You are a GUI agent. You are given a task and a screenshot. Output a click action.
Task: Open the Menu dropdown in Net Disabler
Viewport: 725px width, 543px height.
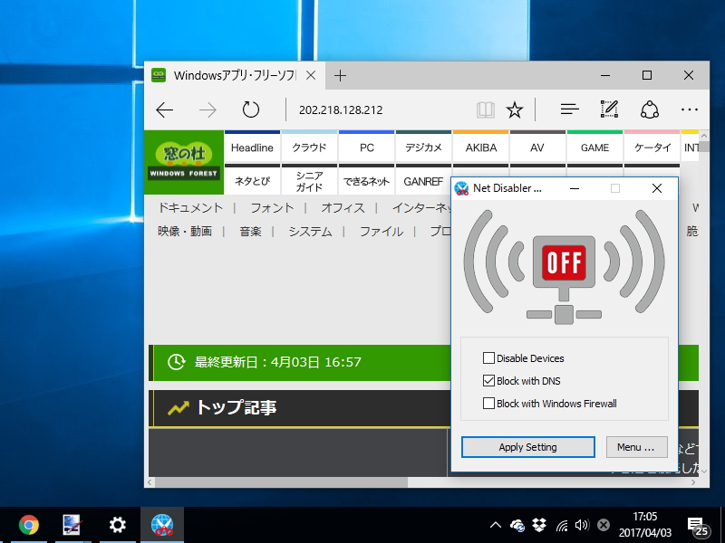637,447
